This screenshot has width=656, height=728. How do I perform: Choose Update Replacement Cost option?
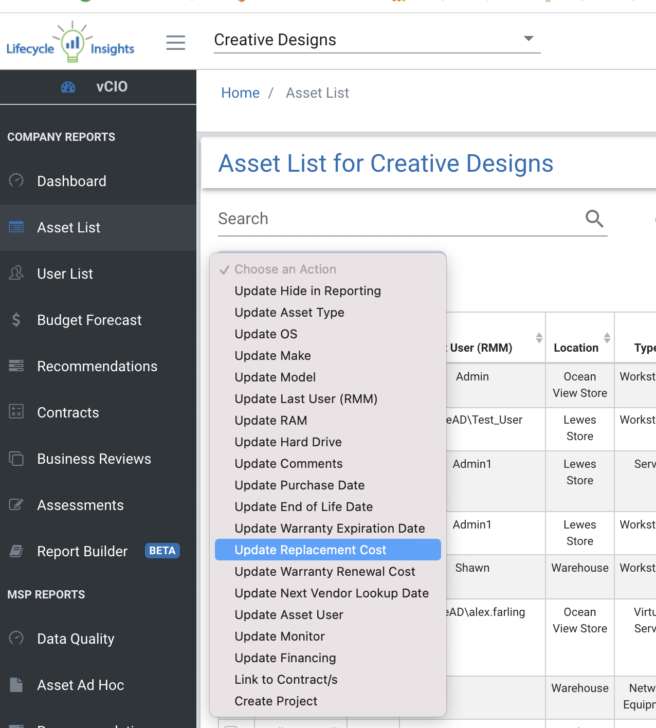coord(328,550)
